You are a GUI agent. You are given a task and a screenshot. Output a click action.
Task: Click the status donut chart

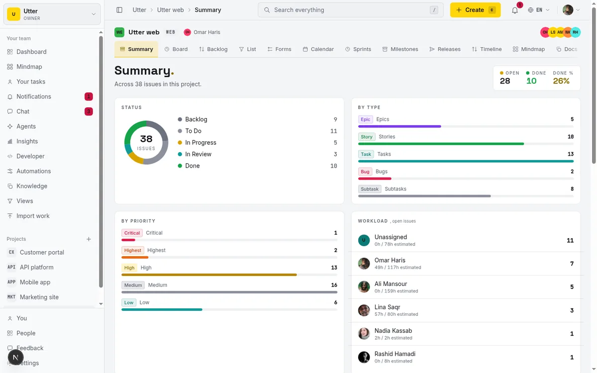pyautogui.click(x=146, y=142)
